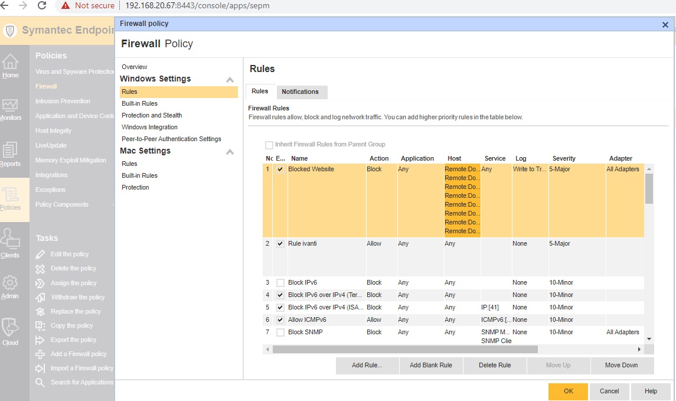Click the Not secure warning icon

pos(65,5)
